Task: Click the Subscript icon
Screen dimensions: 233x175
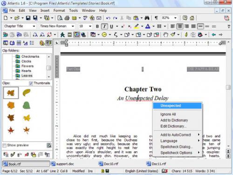Action: (x=130, y=27)
